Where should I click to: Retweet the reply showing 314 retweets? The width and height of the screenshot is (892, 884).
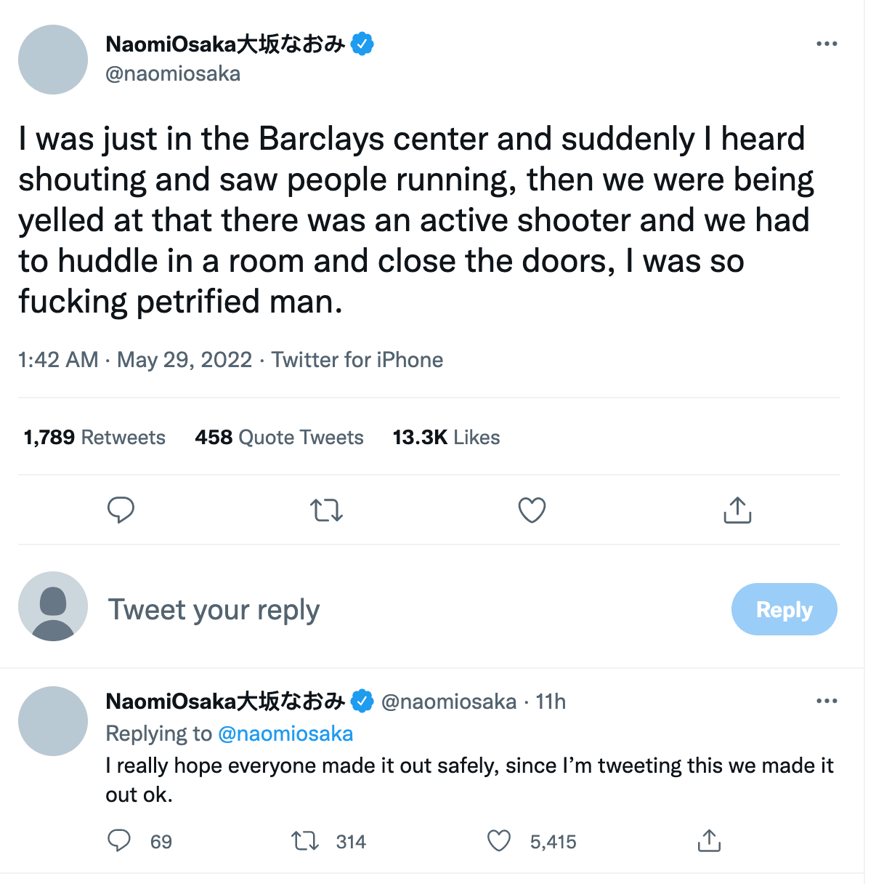tap(305, 841)
